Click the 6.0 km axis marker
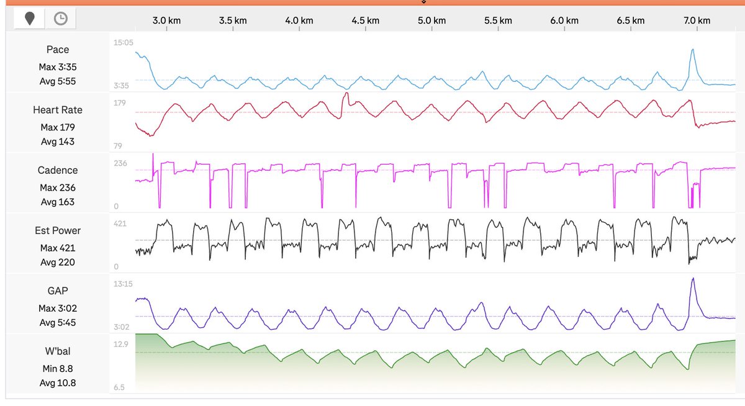Screen dimensions: 745x406 point(564,20)
